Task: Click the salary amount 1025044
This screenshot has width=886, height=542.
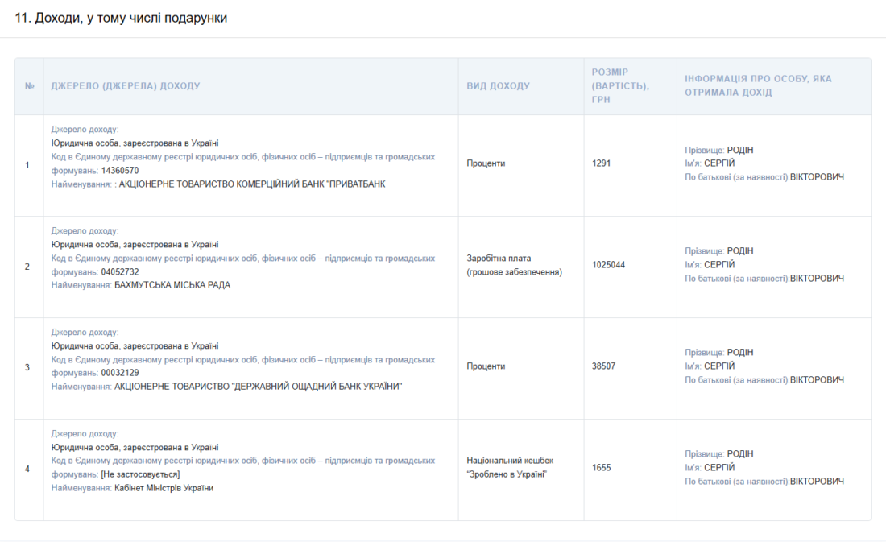Action: coord(608,265)
